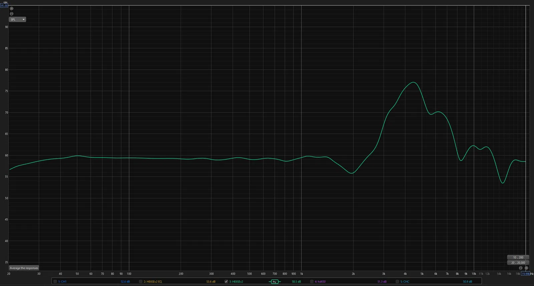Image resolution: width=534 pixels, height=286 pixels.
Task: Select the 3: HE6SEv2 legend label
Action: click(236, 282)
